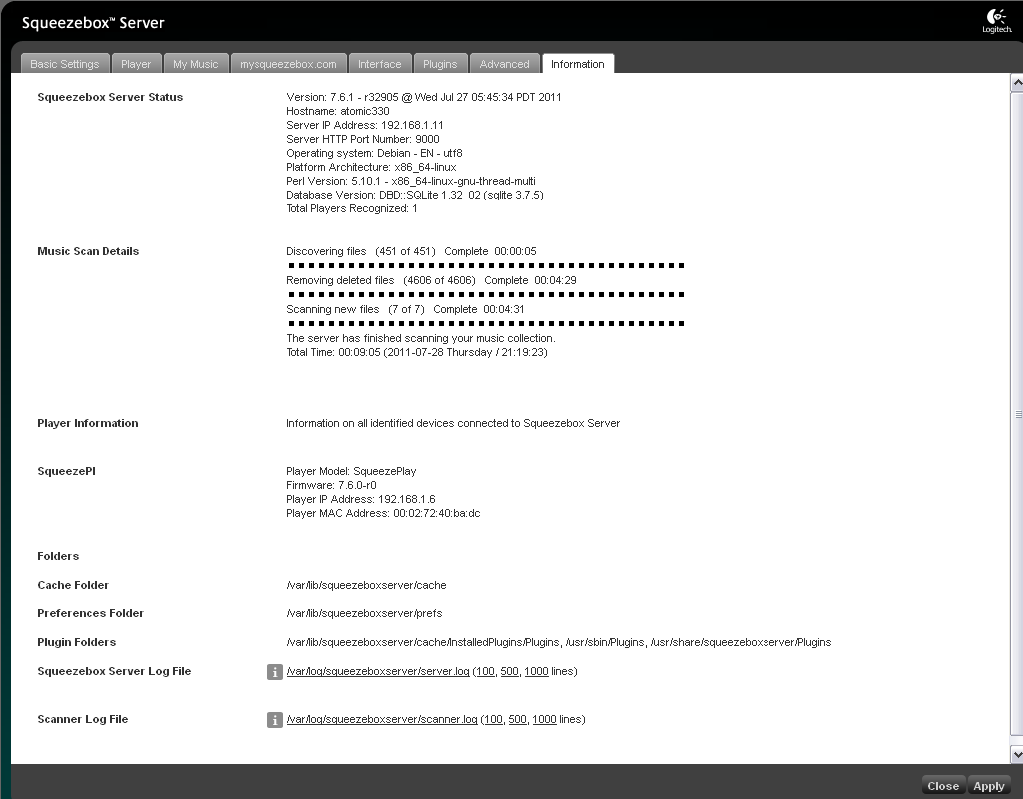The image size is (1023, 799).
Task: Click info icon beside scanner log file
Action: point(275,720)
